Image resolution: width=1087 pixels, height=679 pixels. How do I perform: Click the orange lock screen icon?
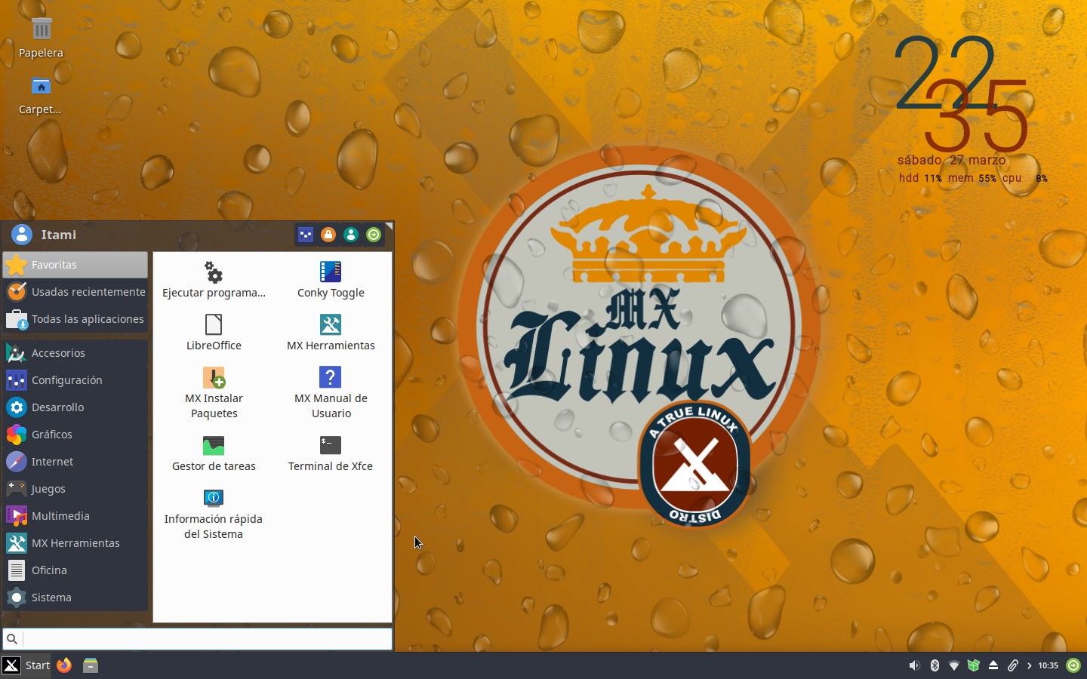point(328,235)
